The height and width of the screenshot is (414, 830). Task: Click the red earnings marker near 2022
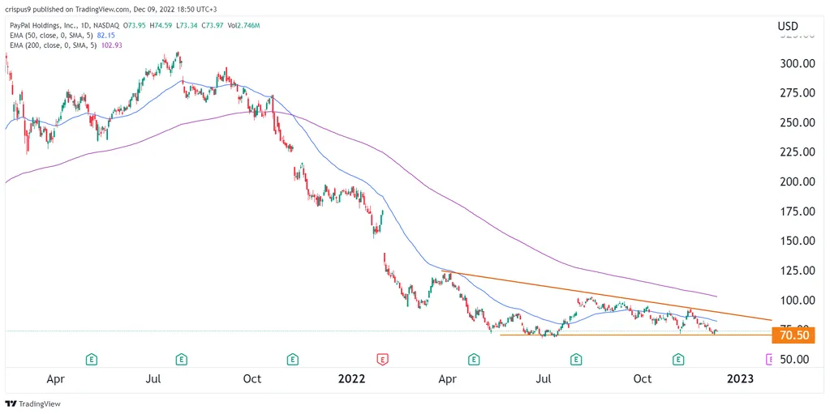tap(382, 358)
